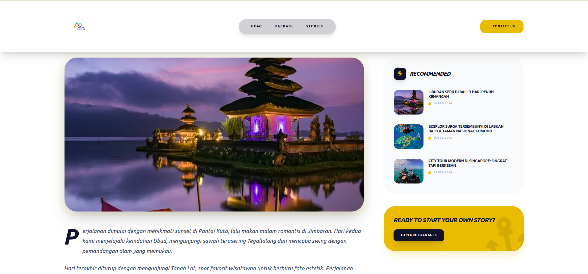Click the Recommended section heading

click(430, 74)
